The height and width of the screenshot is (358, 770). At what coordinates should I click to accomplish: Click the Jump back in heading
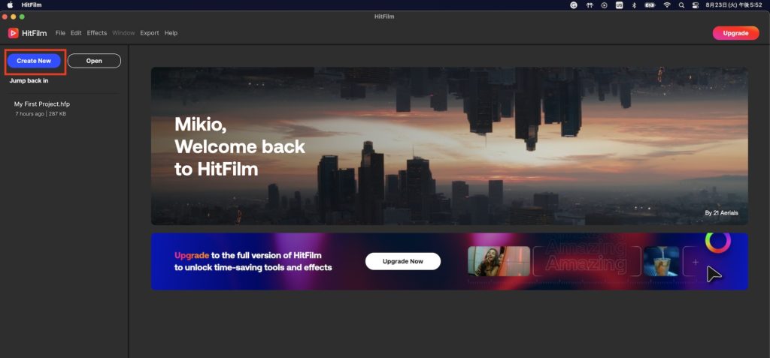[x=29, y=80]
